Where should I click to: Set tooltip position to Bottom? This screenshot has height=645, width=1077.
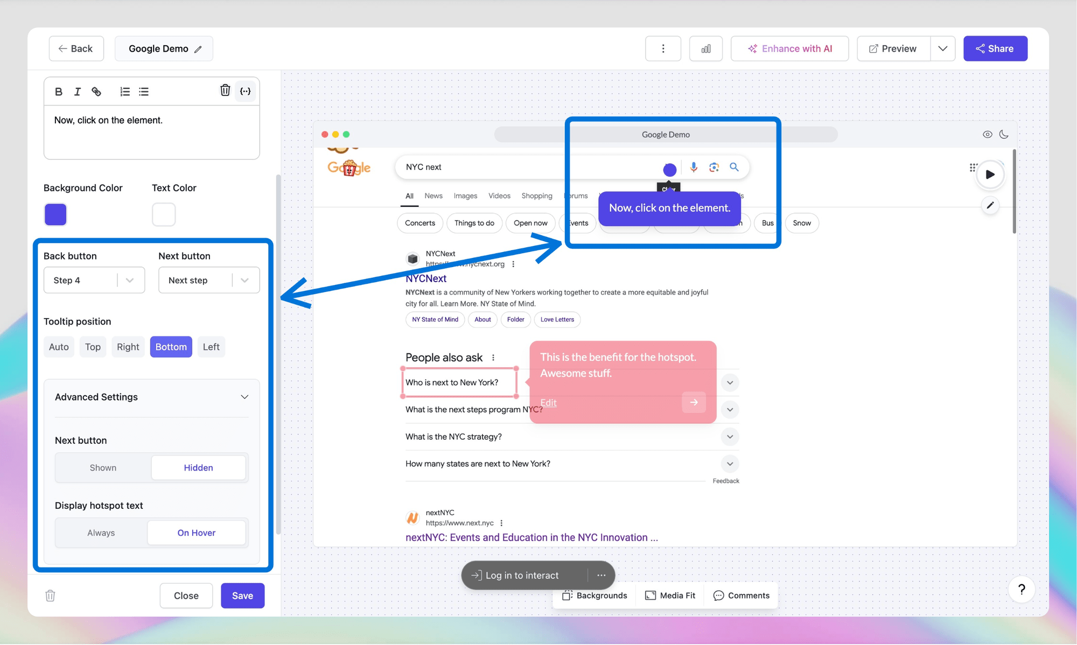[x=171, y=347]
